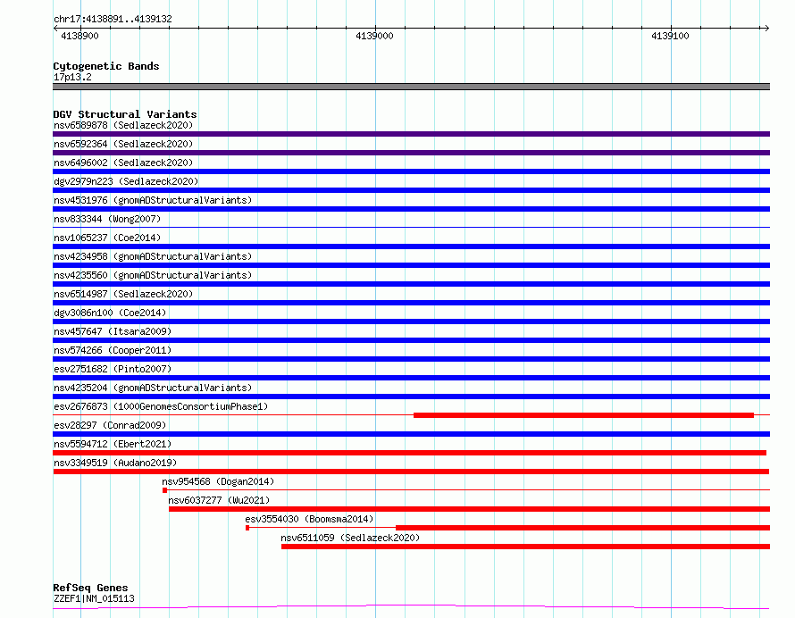
Task: Open variant nsv6496002 (Sedlazeck2020) label
Action: (x=123, y=163)
